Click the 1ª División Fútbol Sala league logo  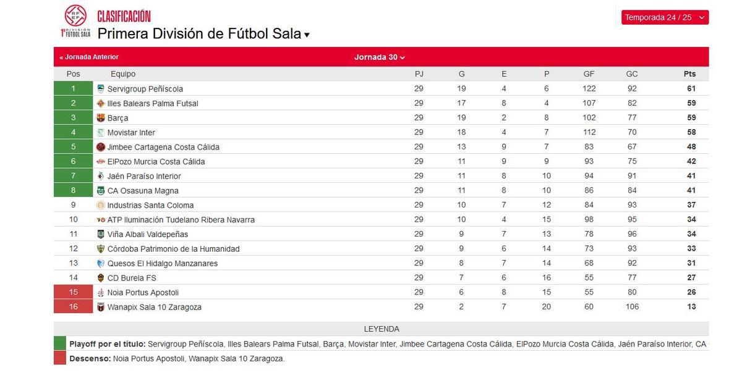75,18
